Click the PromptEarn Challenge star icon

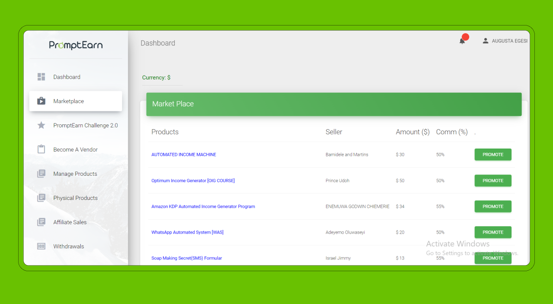(x=41, y=125)
